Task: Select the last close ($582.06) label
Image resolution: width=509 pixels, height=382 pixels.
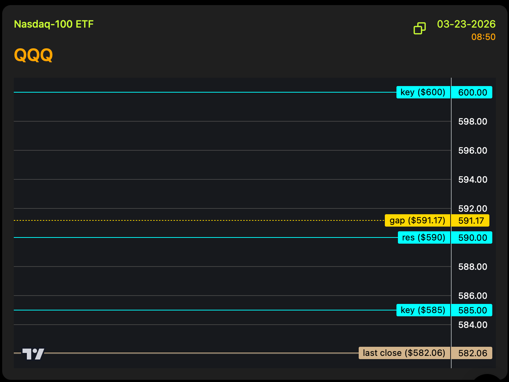Action: point(404,353)
